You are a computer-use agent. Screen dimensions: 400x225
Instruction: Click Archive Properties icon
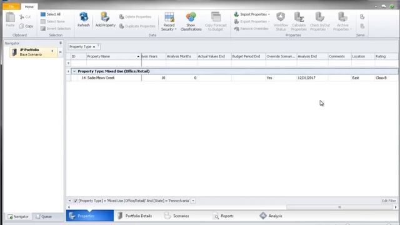coord(342,17)
